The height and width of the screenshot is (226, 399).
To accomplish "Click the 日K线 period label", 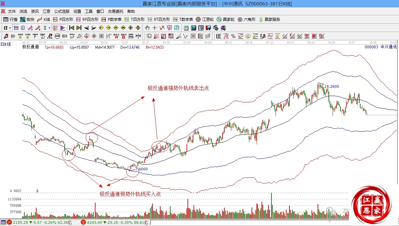I will coord(6,44).
